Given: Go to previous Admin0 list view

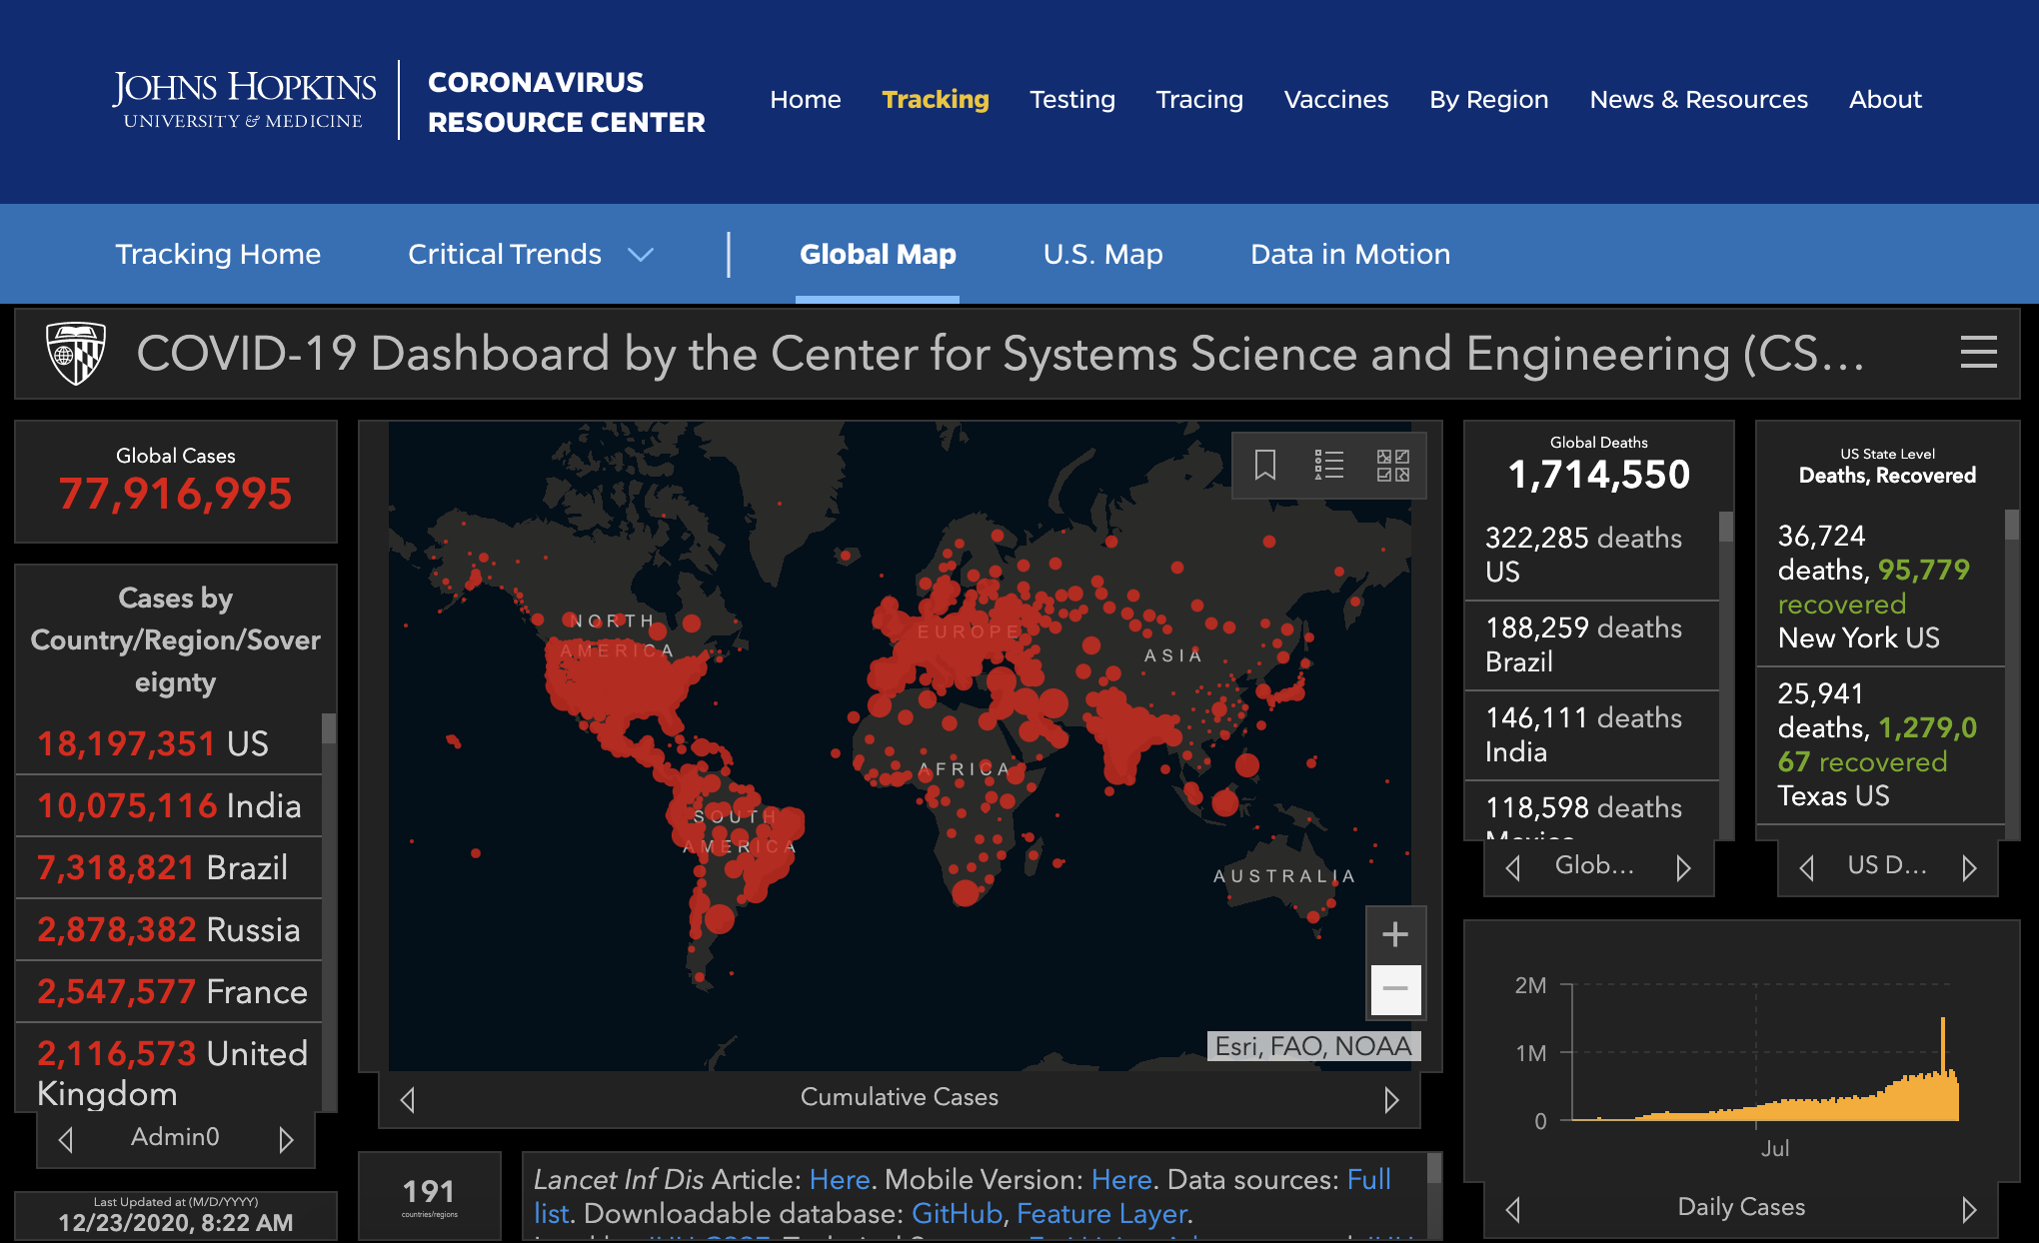Looking at the screenshot, I should click(x=66, y=1139).
